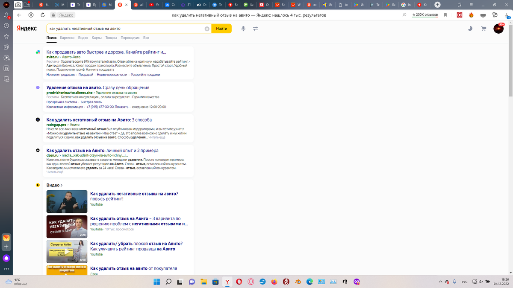Bookmark this page with bookmark icon
Image resolution: width=513 pixels, height=288 pixels.
[x=445, y=15]
